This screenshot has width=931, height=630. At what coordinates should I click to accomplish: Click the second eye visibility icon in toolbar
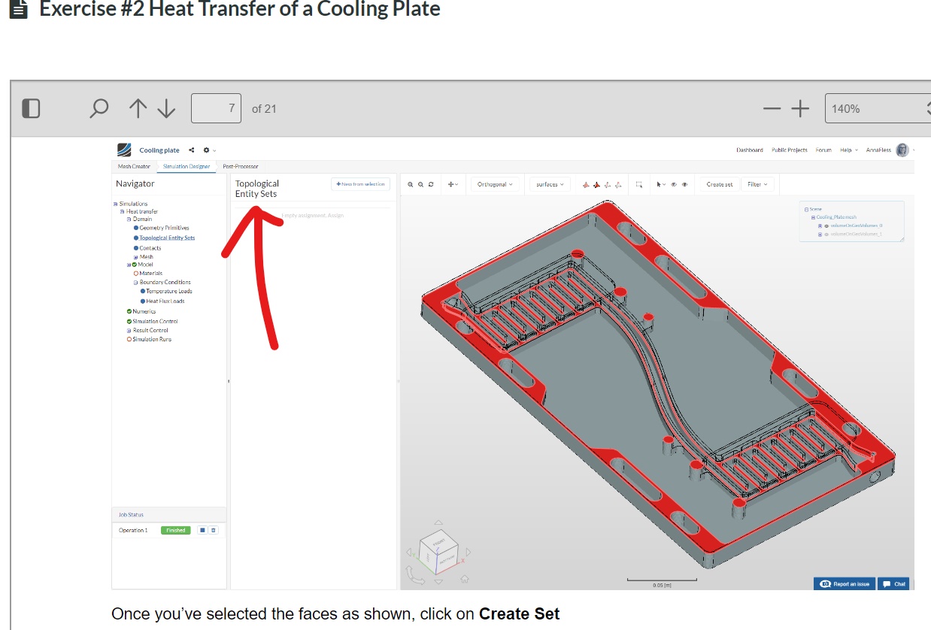684,184
